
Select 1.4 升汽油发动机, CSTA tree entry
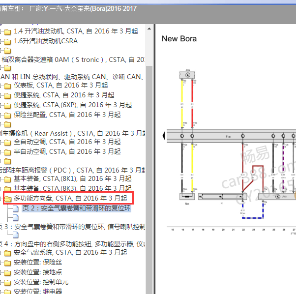(x=76, y=31)
